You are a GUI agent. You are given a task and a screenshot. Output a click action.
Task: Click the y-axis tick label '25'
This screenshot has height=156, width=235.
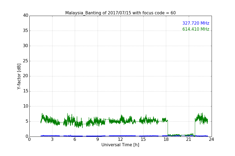point(26,61)
